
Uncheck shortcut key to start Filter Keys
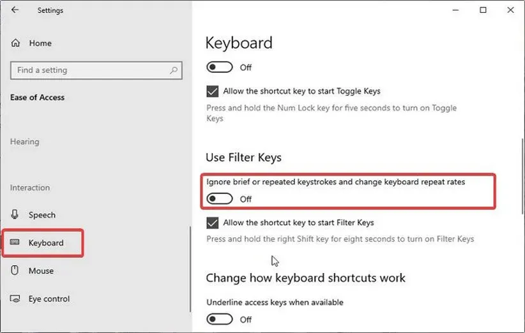coord(213,223)
